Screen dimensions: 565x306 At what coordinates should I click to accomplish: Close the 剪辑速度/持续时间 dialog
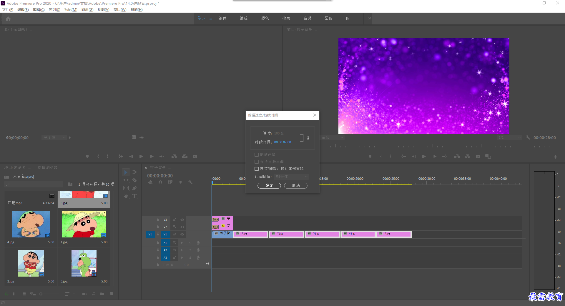(315, 115)
